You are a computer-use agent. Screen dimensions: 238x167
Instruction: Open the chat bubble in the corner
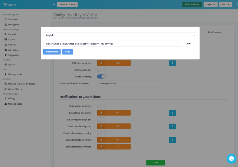tap(231, 159)
